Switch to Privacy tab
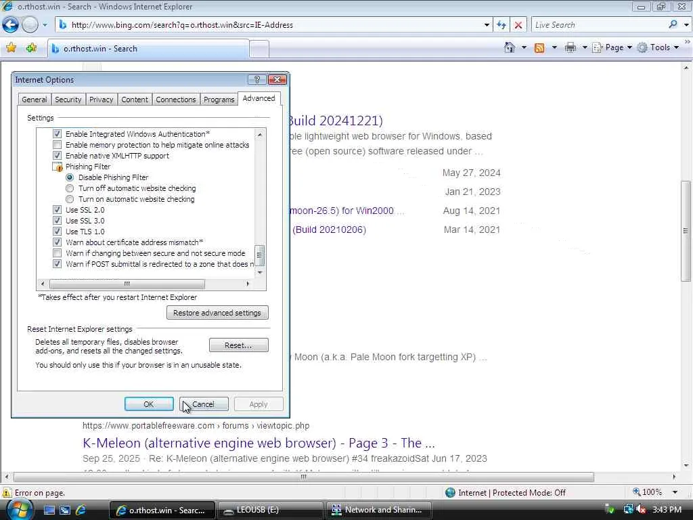Viewport: 693px width, 520px height. [x=102, y=100]
